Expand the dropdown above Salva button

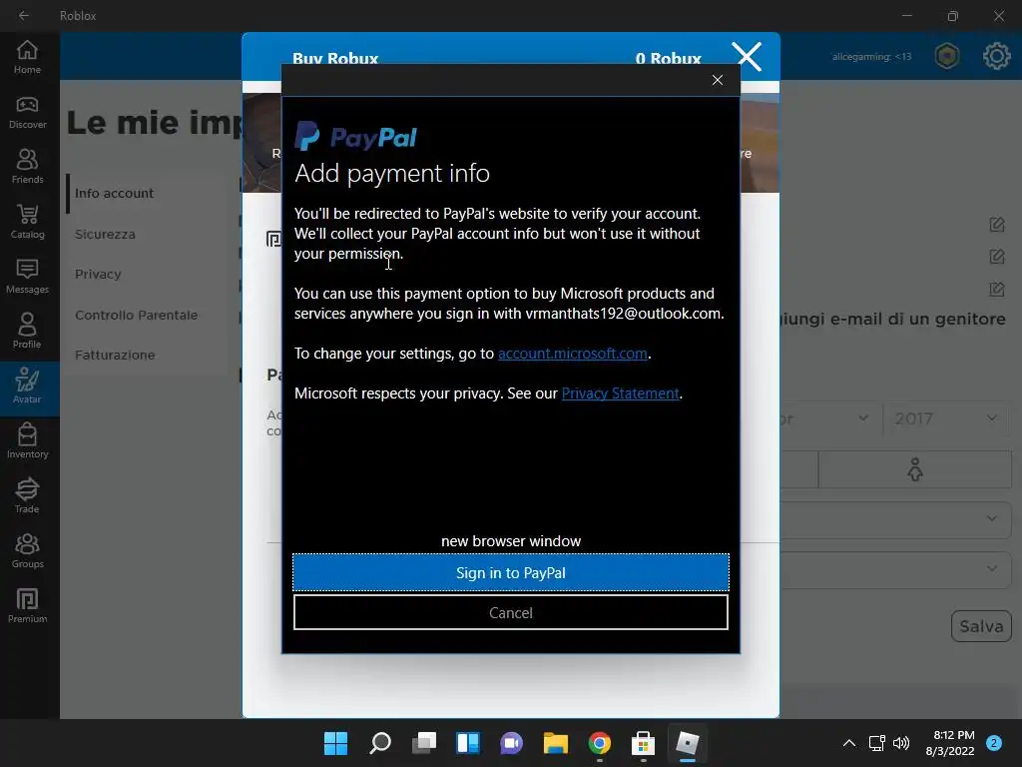click(895, 569)
